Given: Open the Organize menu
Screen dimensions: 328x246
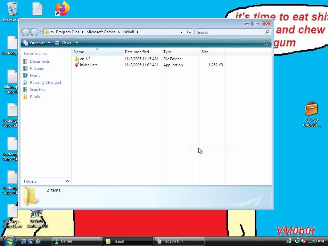Looking at the screenshot, I should (x=37, y=43).
